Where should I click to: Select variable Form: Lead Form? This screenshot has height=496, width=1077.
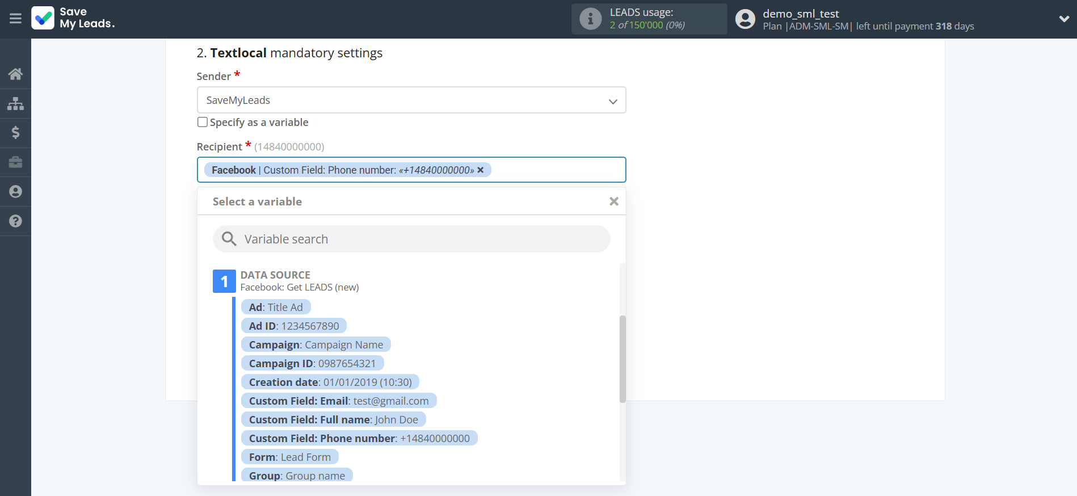(290, 457)
